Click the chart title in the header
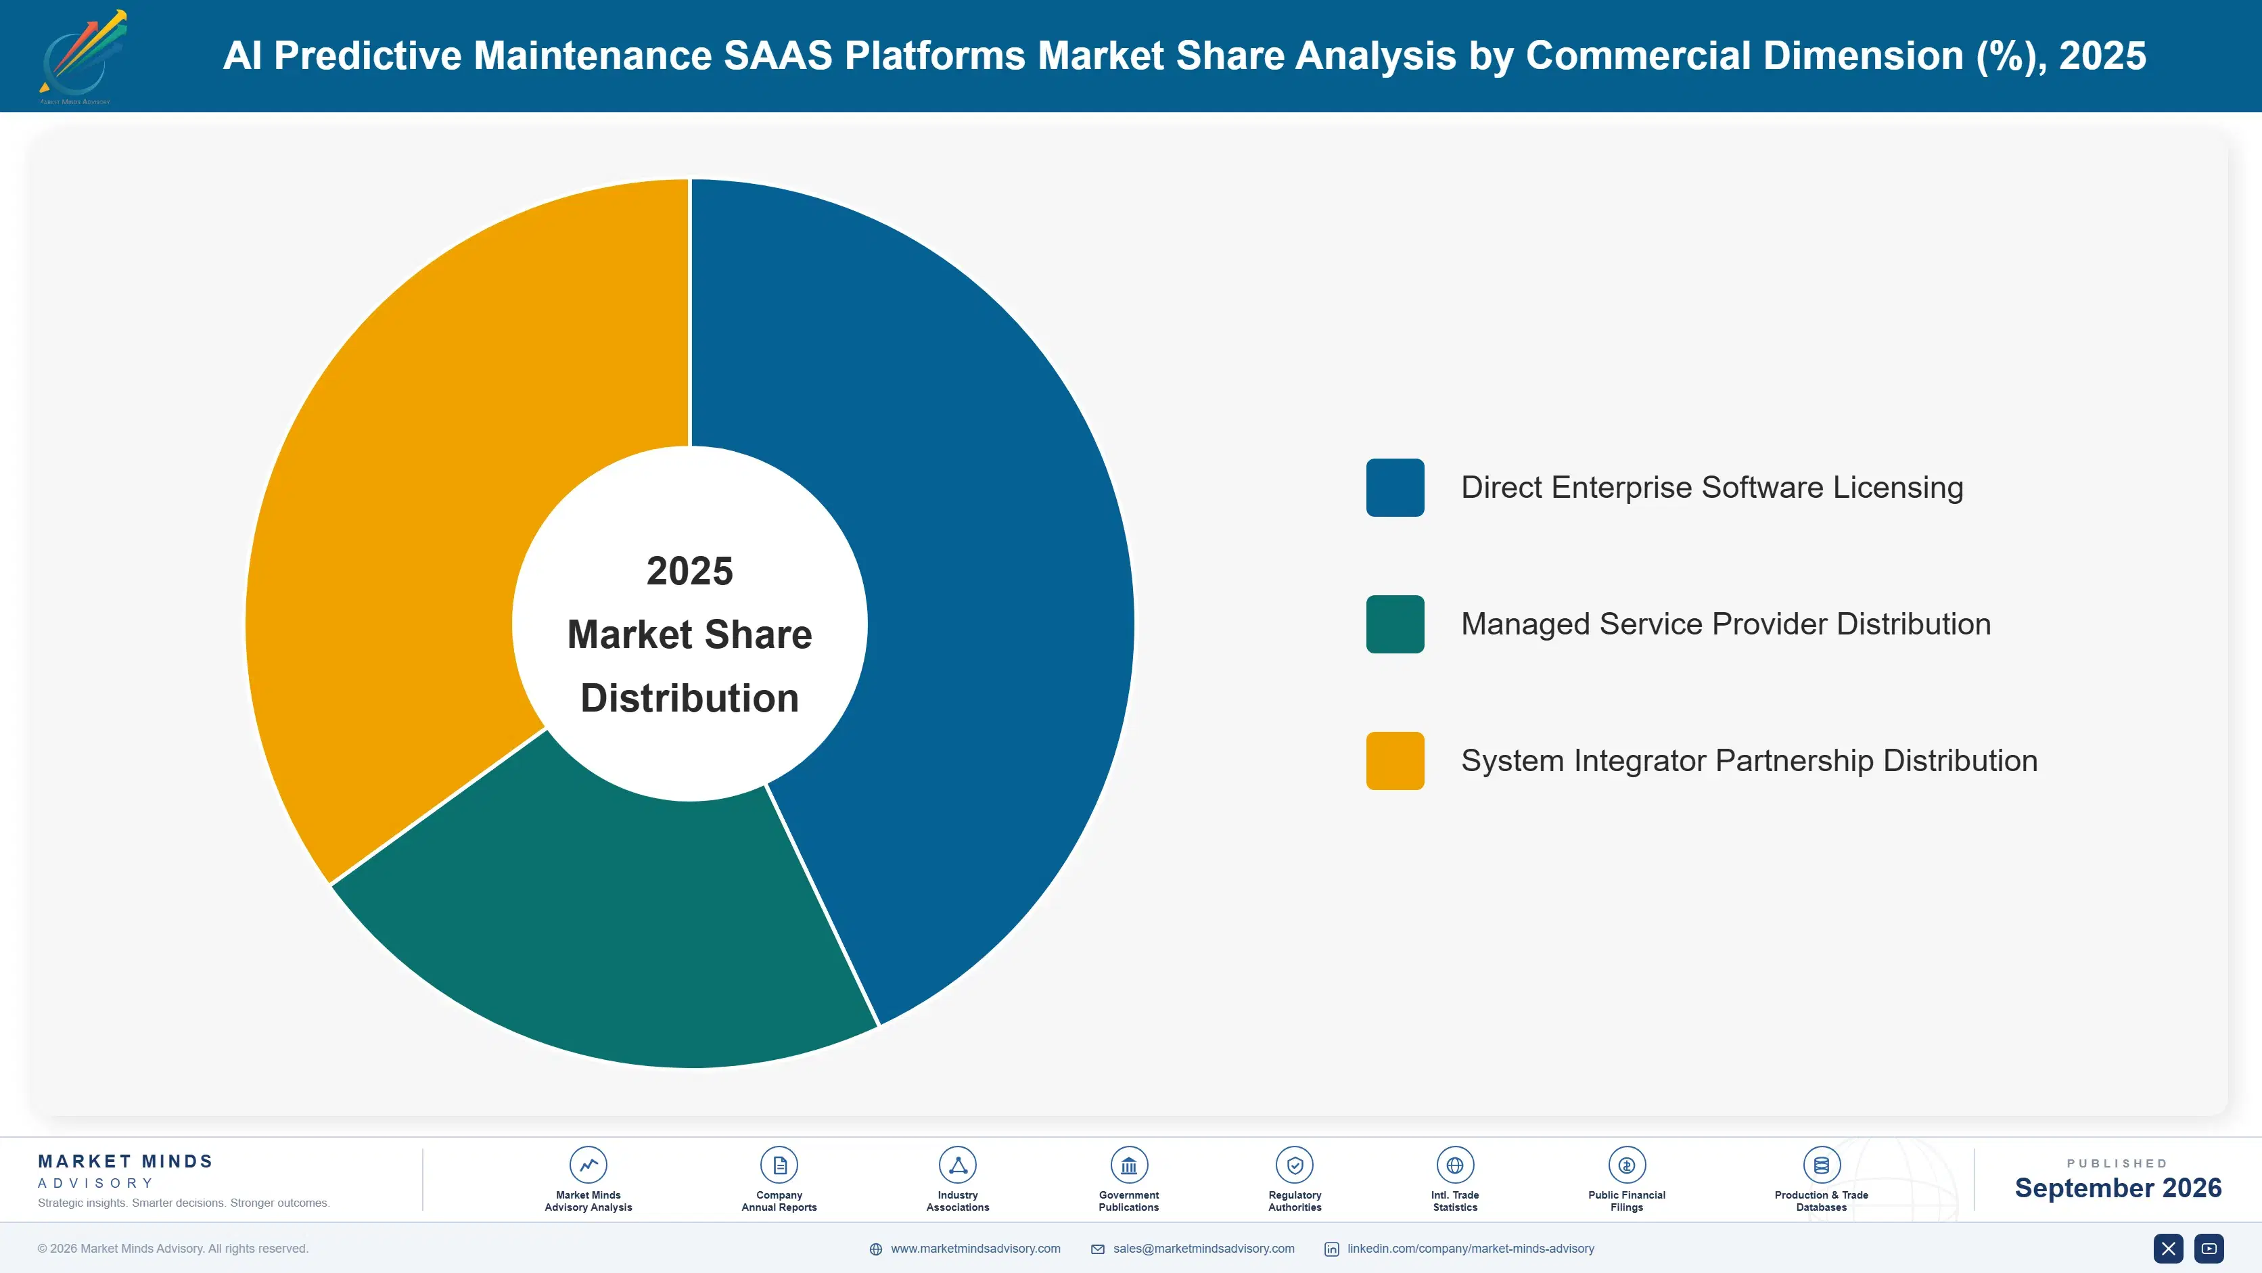The image size is (2262, 1273). (x=1184, y=55)
